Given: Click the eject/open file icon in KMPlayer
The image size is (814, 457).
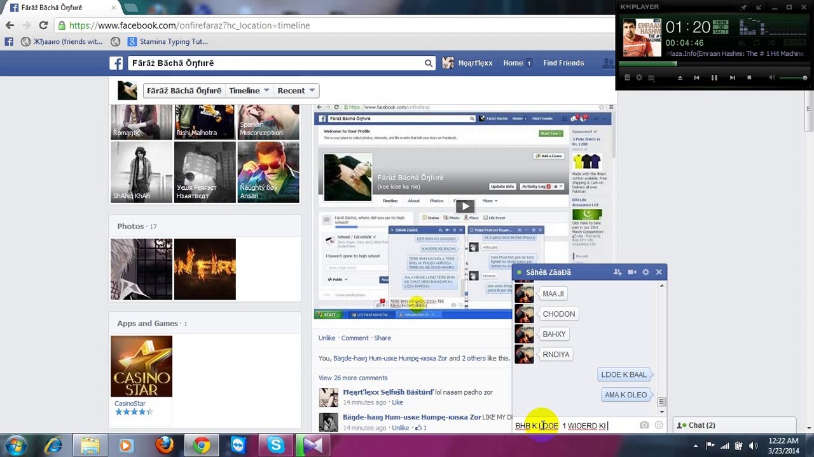Looking at the screenshot, I should (x=680, y=77).
